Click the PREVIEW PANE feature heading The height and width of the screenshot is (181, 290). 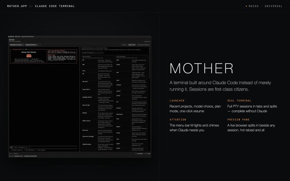(x=239, y=120)
